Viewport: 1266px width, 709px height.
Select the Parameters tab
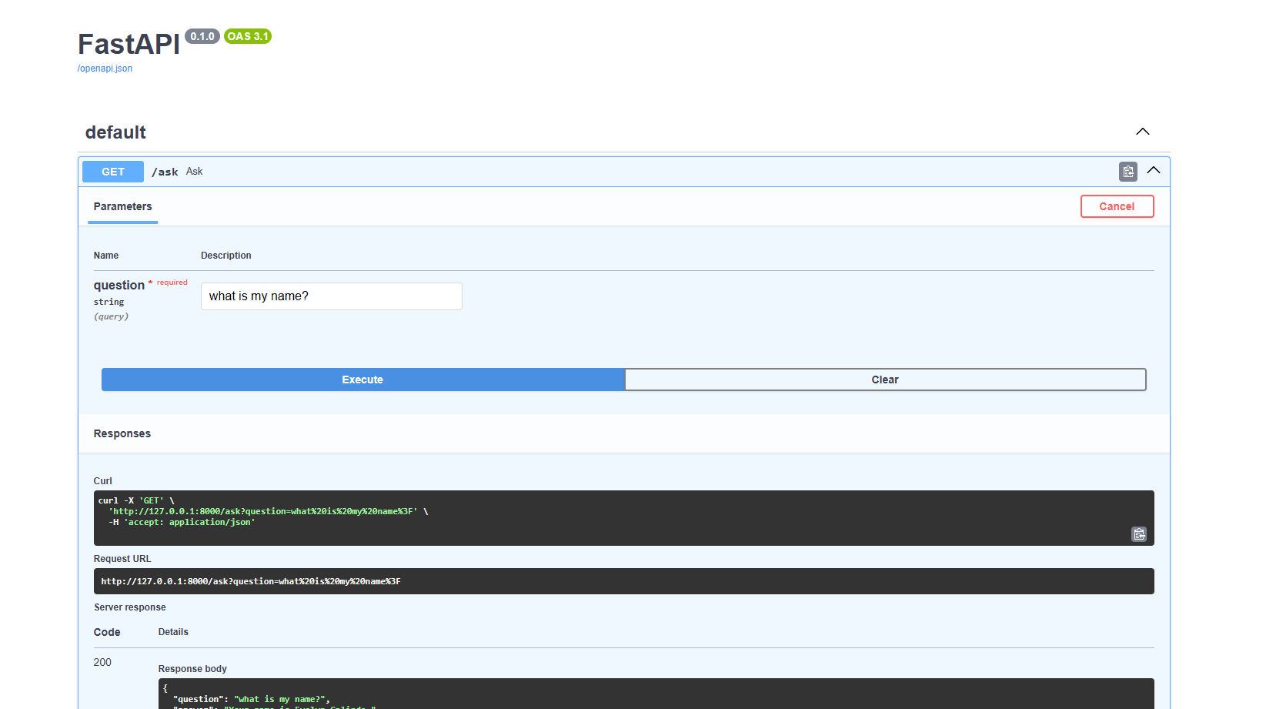pyautogui.click(x=122, y=206)
